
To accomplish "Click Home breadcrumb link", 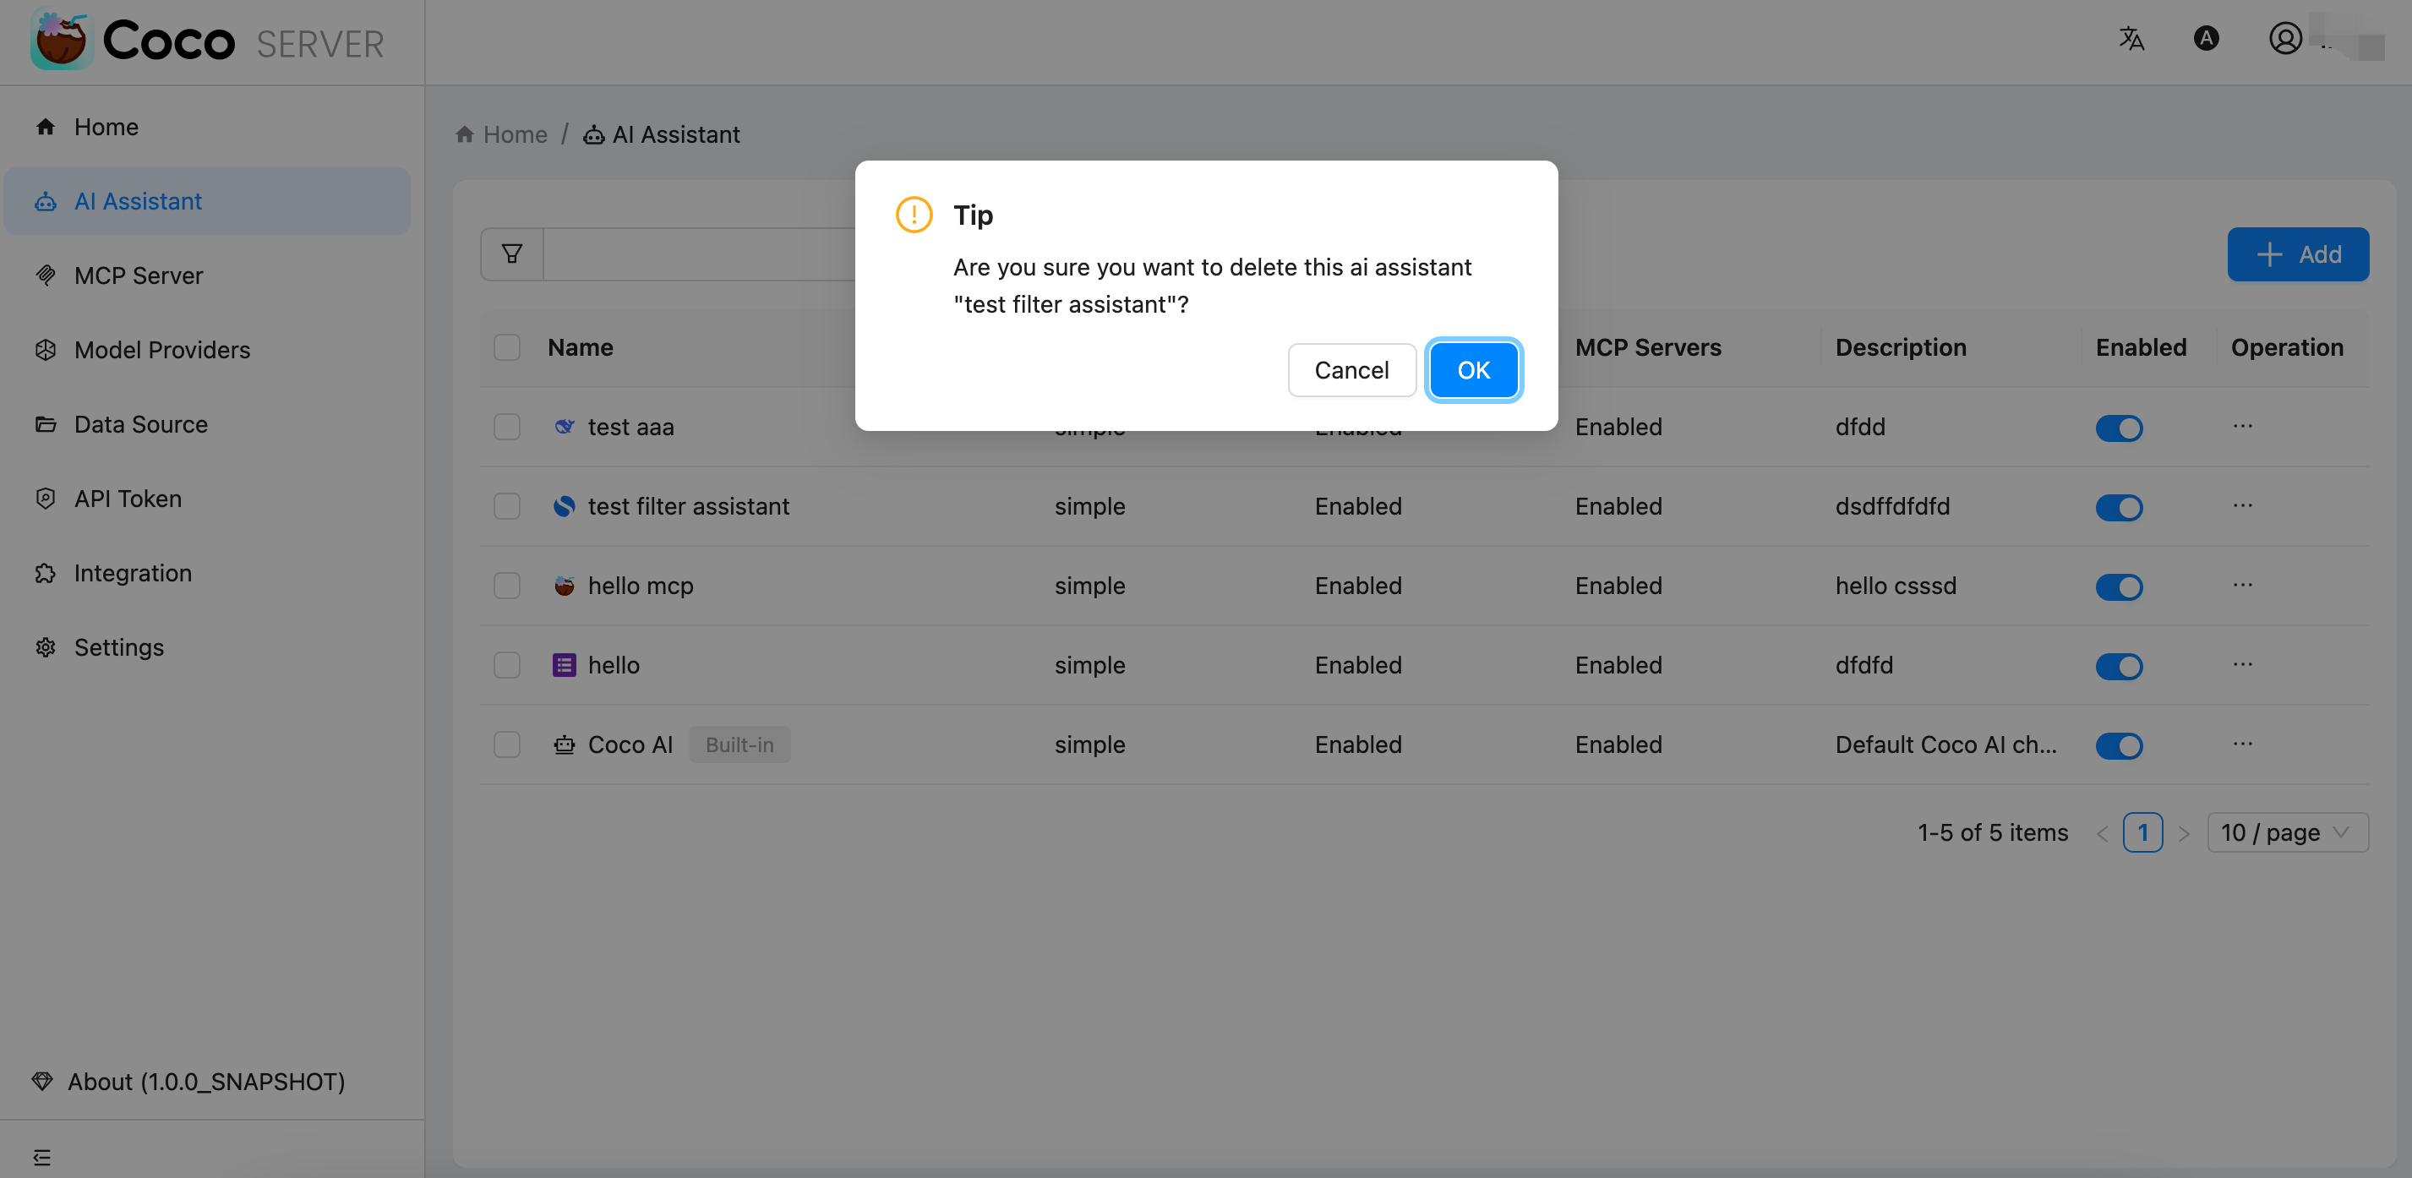I will pos(515,135).
